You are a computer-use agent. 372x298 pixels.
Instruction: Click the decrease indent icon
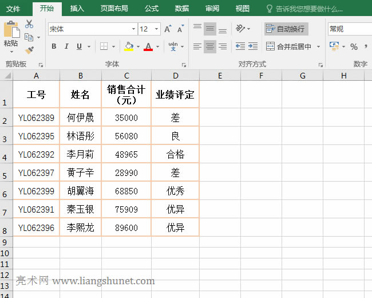point(240,46)
